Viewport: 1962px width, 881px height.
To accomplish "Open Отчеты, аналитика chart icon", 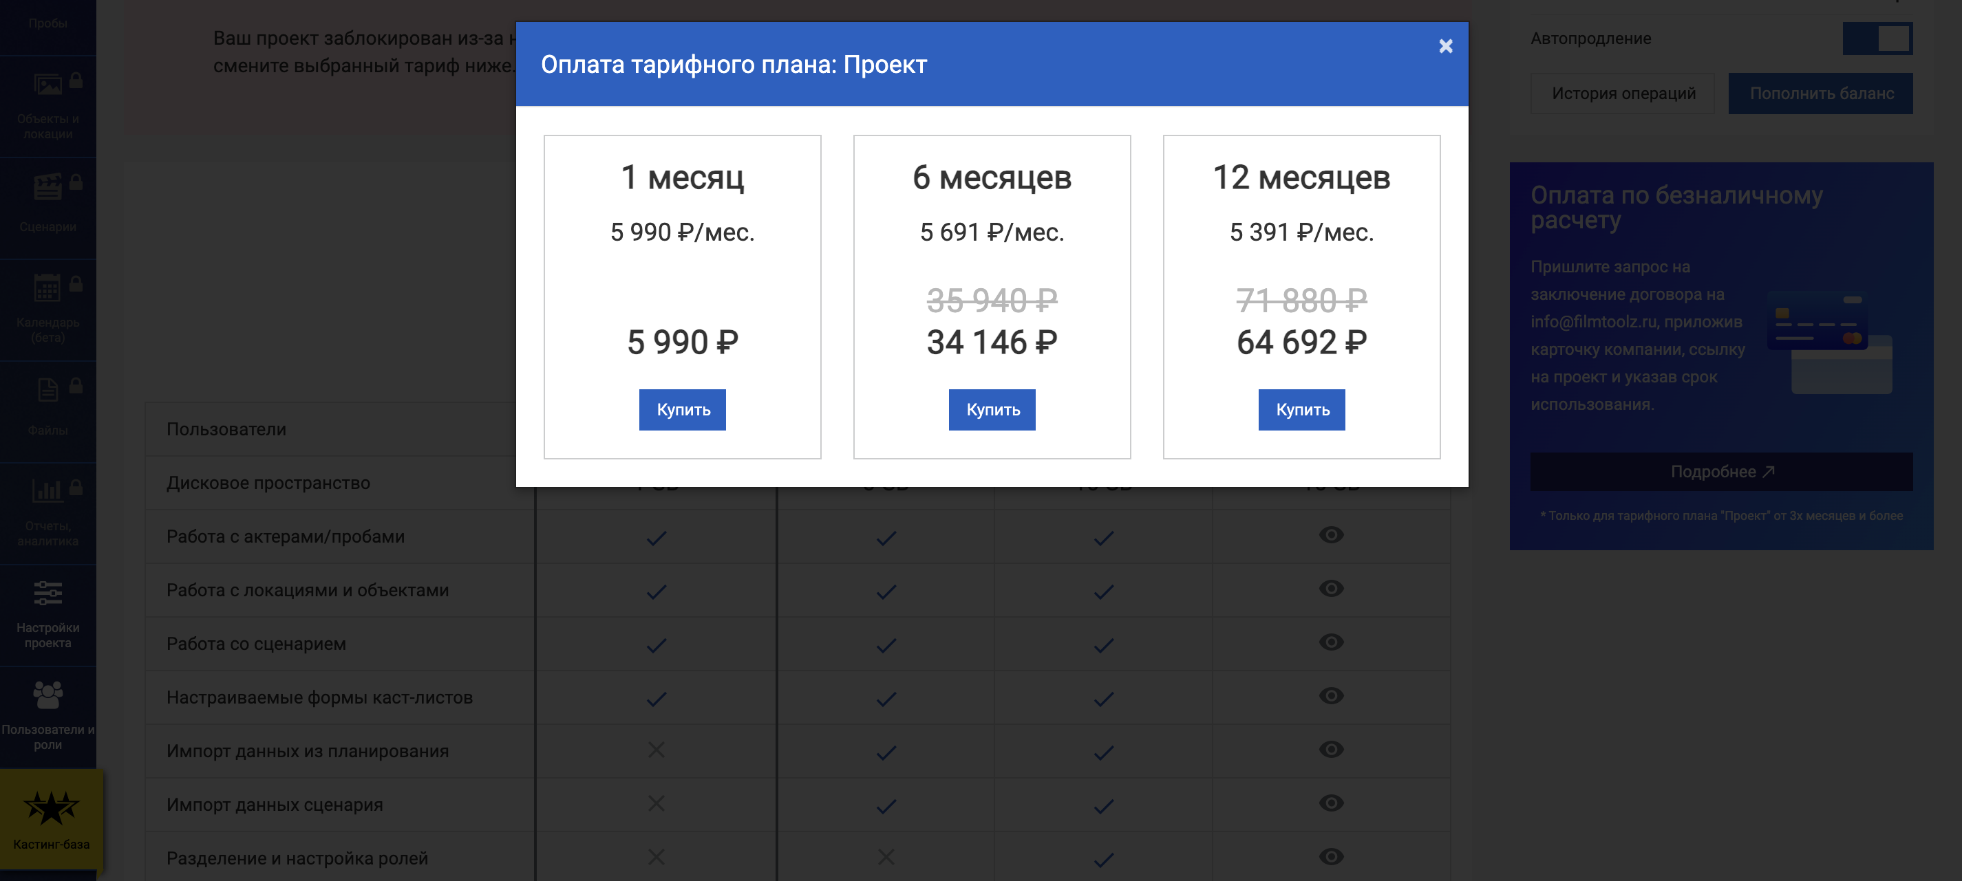I will click(x=48, y=491).
